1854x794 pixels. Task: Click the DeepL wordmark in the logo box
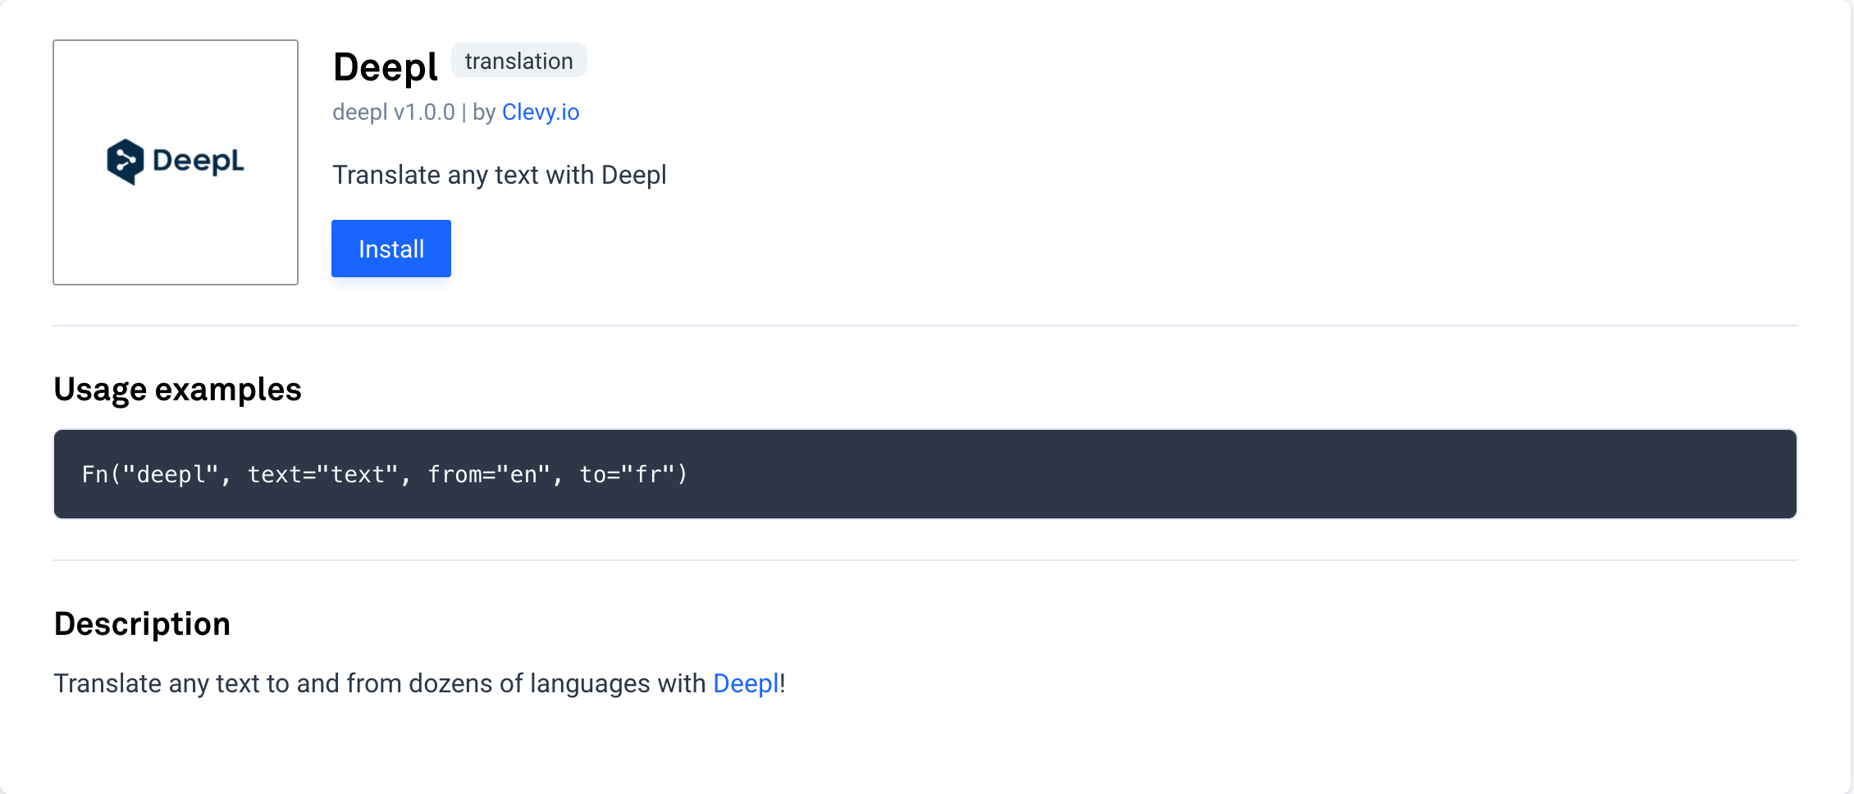[x=199, y=161]
